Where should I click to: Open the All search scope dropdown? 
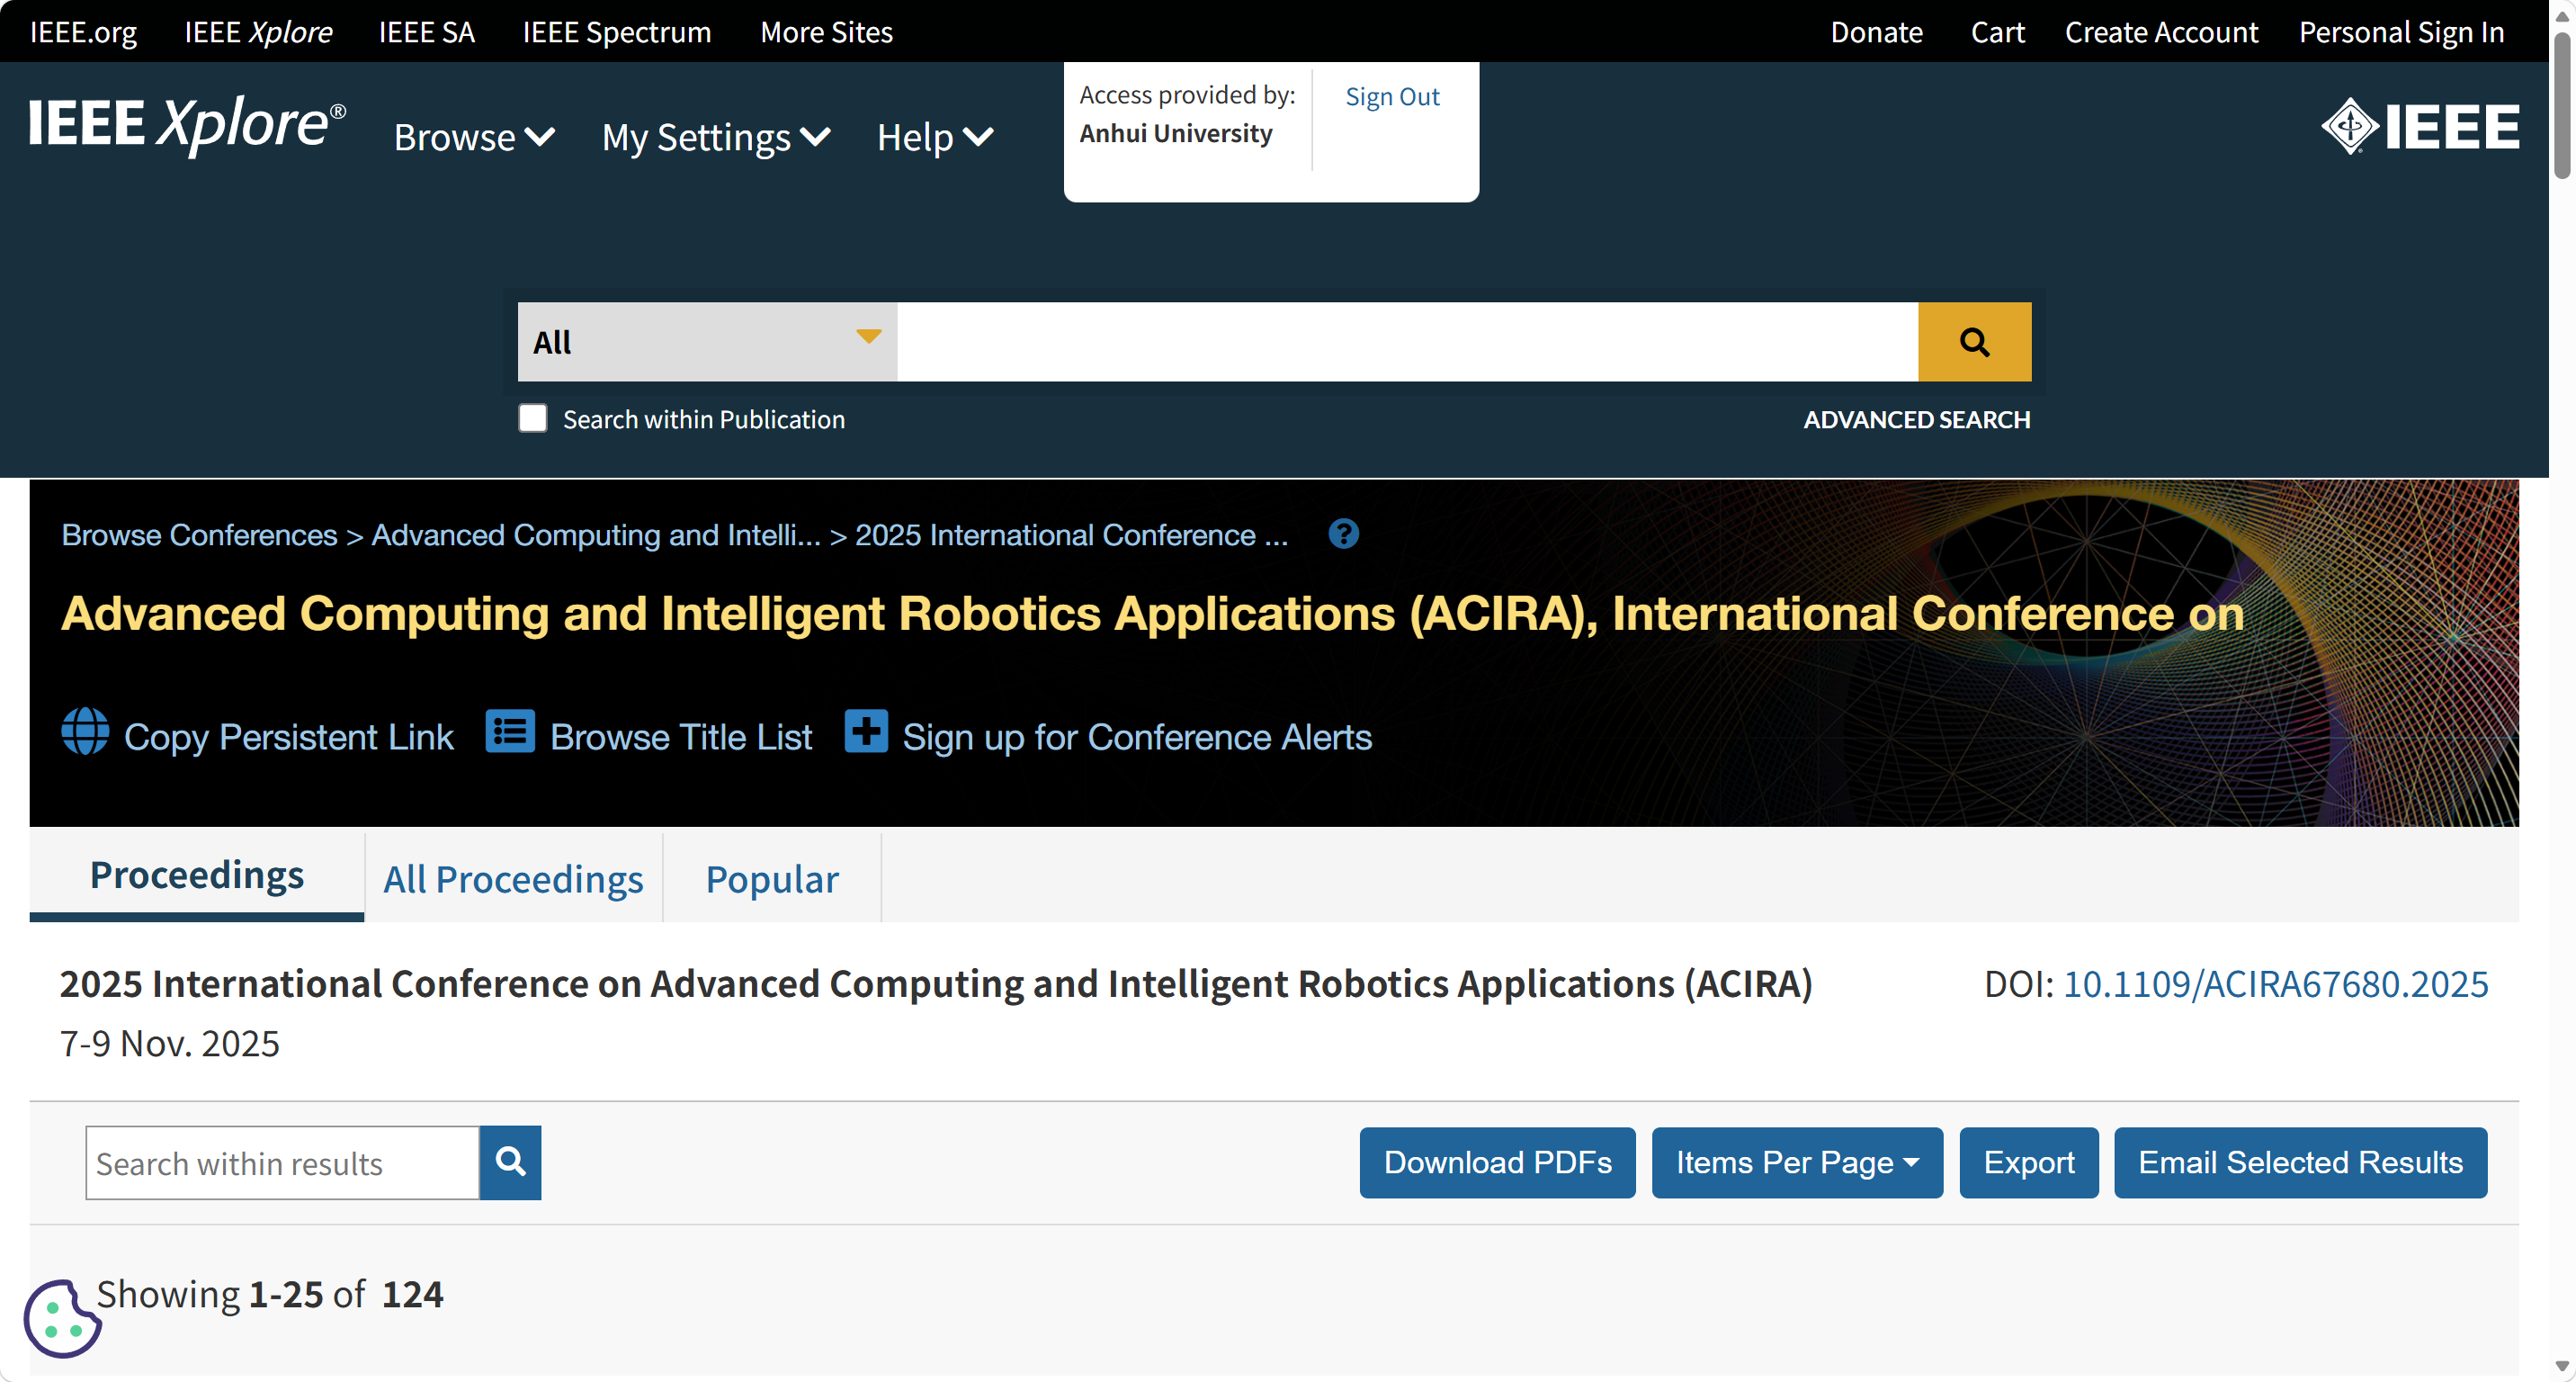coord(707,342)
